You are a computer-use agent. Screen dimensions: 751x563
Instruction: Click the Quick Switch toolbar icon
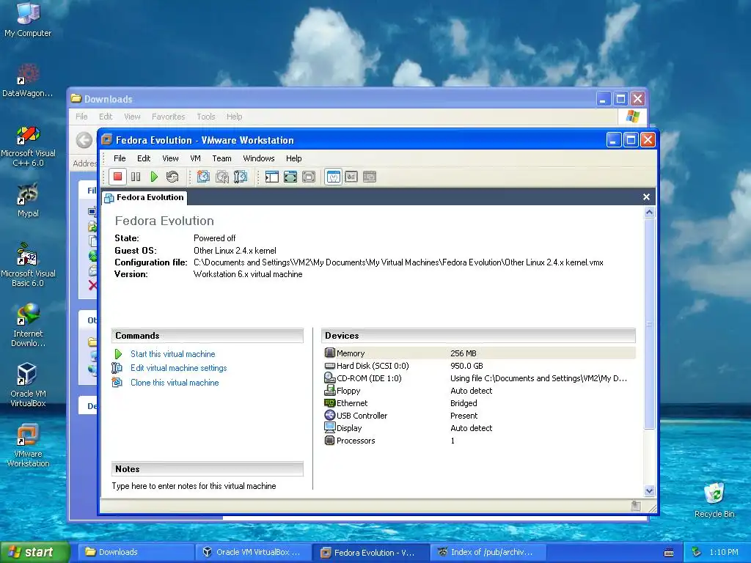309,177
